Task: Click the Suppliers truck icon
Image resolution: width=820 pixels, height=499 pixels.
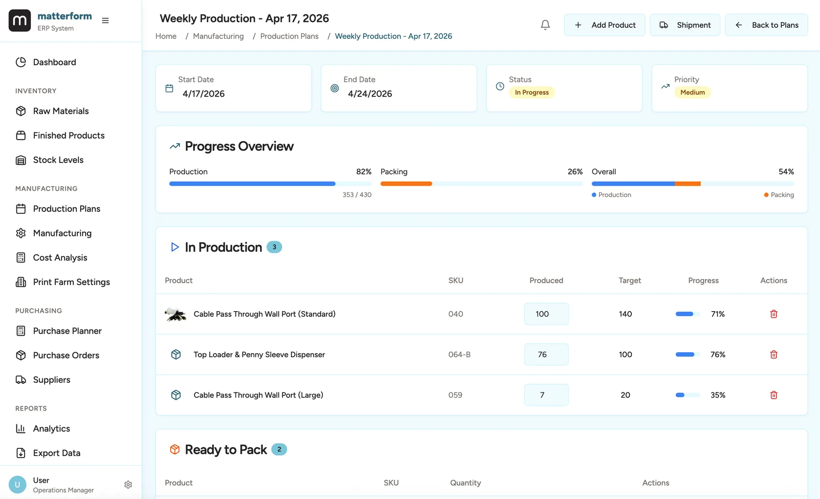Action: pos(21,380)
